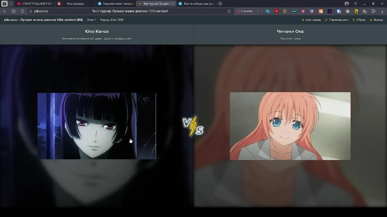The height and width of the screenshot is (217, 387).
Task: Click the Этап: 1 label
Action: click(91, 20)
